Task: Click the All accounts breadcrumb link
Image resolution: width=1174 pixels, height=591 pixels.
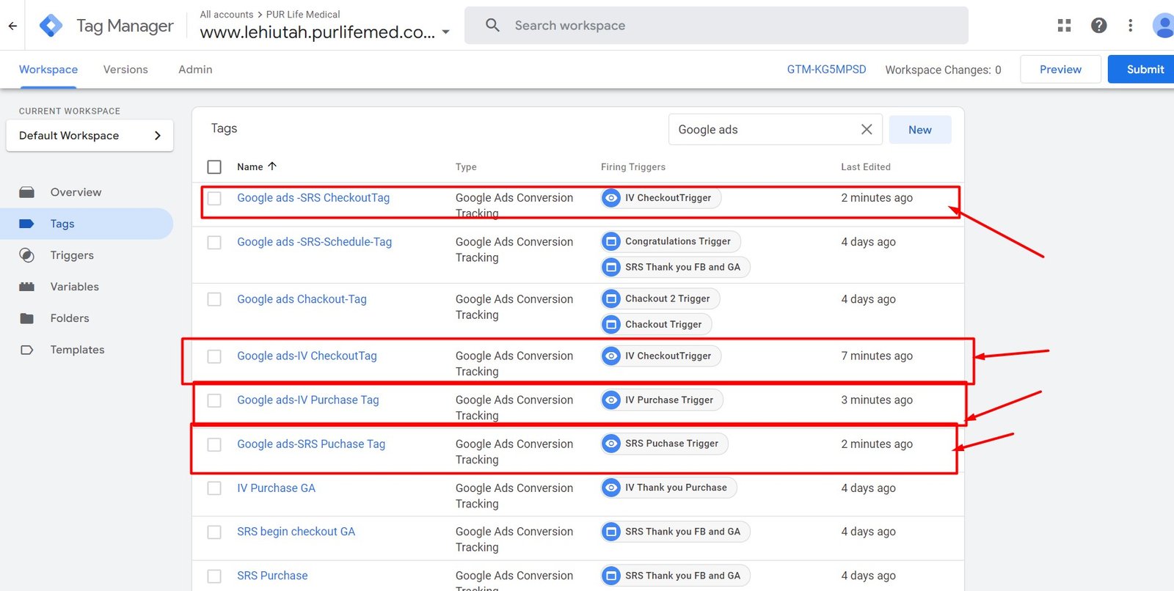Action: [227, 15]
